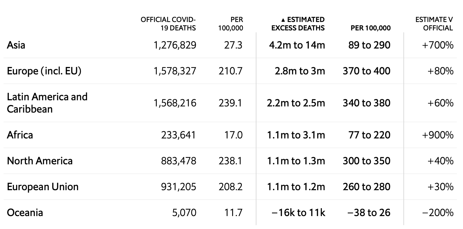Sort table by Estimate V Official header
Screen dimensions: 463x229
click(x=434, y=24)
